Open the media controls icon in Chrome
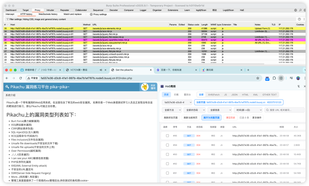The image size is (309, 186). (x=291, y=78)
